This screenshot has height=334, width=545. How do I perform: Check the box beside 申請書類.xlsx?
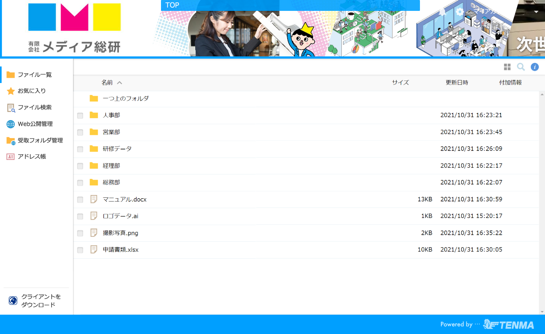click(80, 250)
